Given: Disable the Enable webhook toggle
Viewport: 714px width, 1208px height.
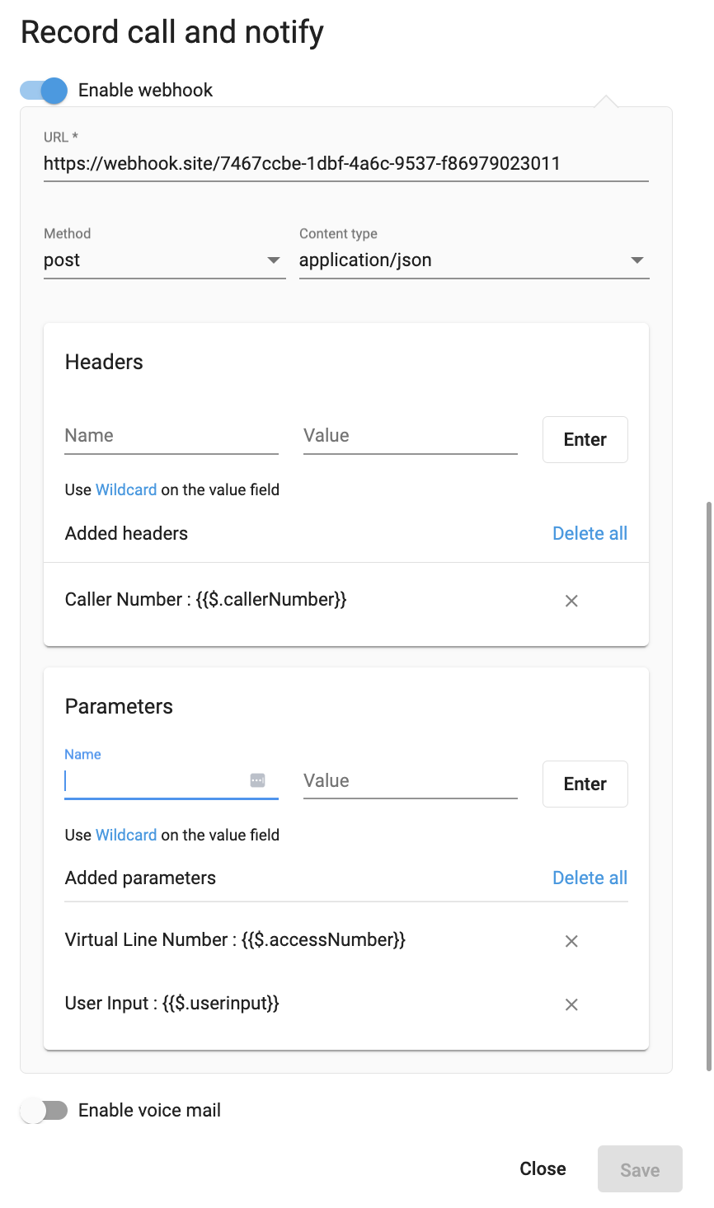Looking at the screenshot, I should pos(44,91).
